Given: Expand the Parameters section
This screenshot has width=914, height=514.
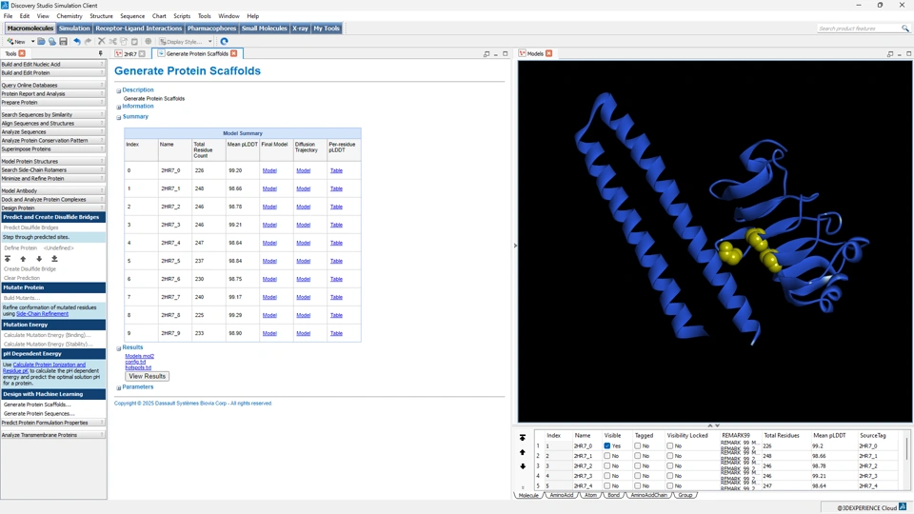Looking at the screenshot, I should pos(118,387).
